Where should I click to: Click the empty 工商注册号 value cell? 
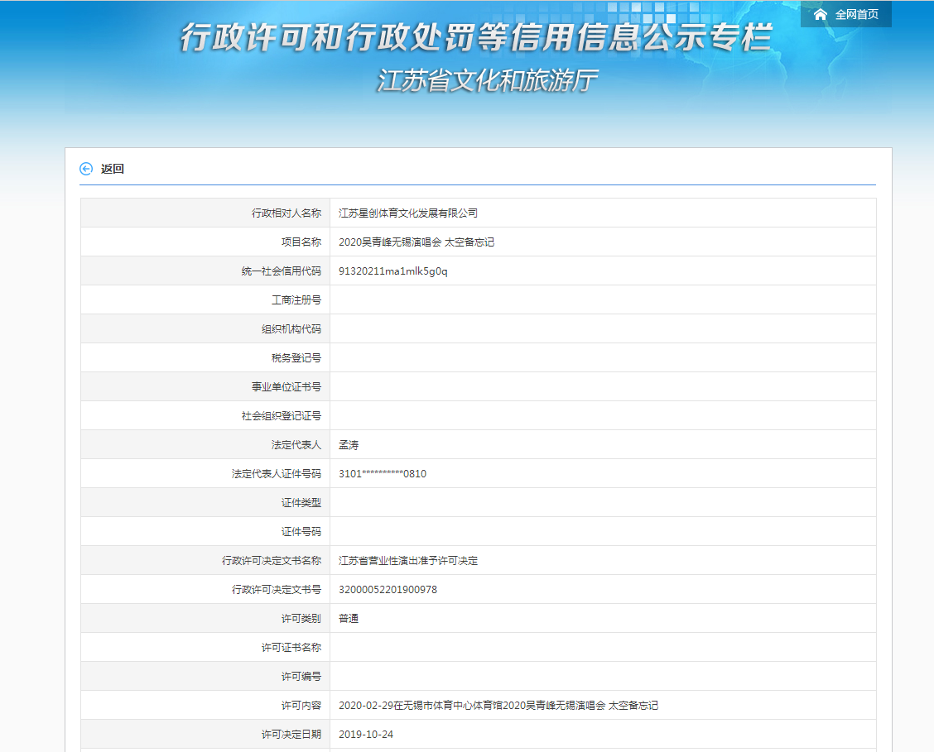pyautogui.click(x=602, y=300)
